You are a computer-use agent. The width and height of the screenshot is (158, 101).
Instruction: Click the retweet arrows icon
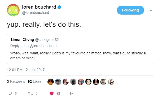click(x=31, y=93)
